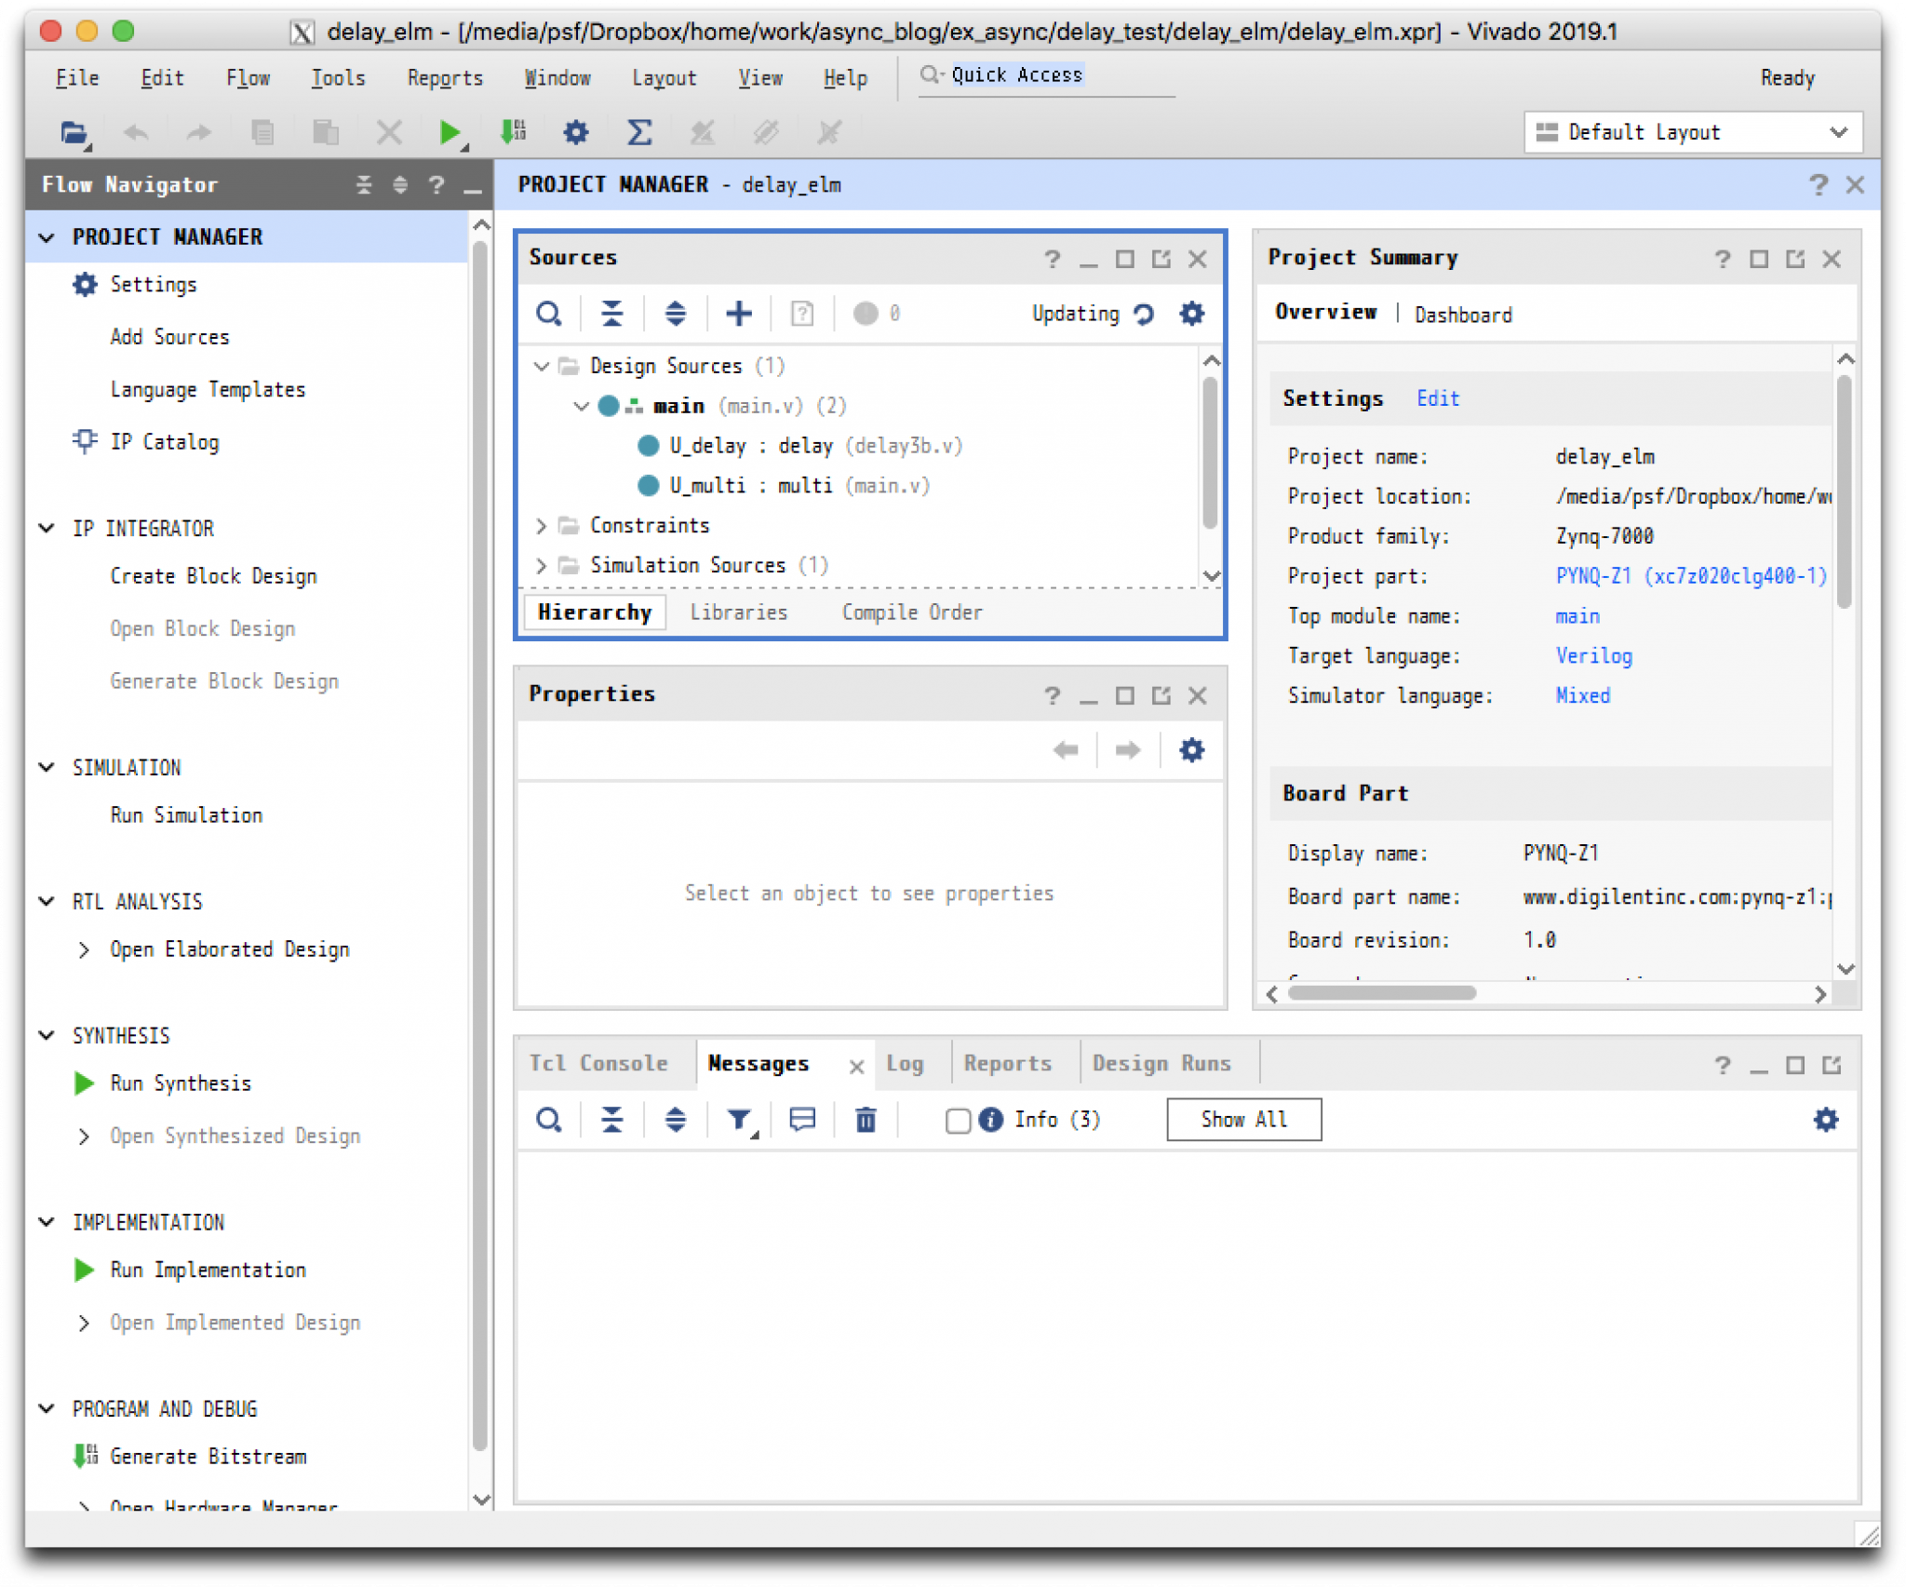This screenshot has height=1587, width=1906.
Task: Open the Reports menu
Action: coord(444,78)
